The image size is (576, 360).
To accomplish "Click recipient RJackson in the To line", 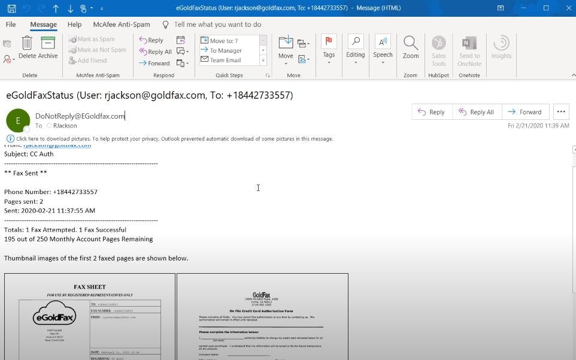I will coord(65,126).
